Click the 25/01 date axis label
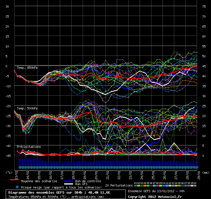211x199 pixels. click(x=153, y=175)
